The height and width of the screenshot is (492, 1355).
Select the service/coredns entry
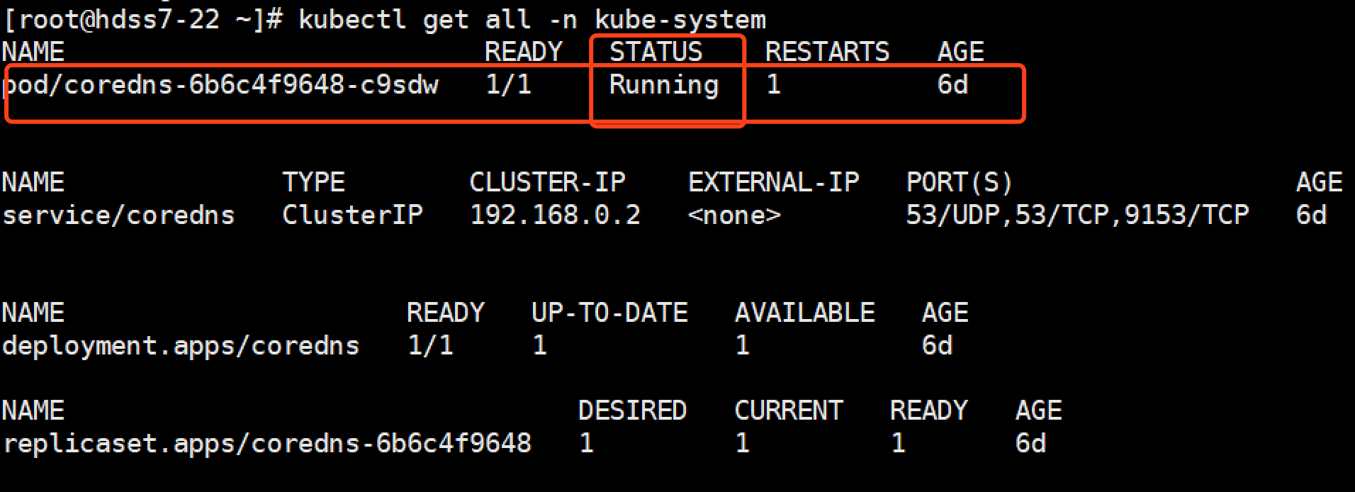pyautogui.click(x=118, y=215)
